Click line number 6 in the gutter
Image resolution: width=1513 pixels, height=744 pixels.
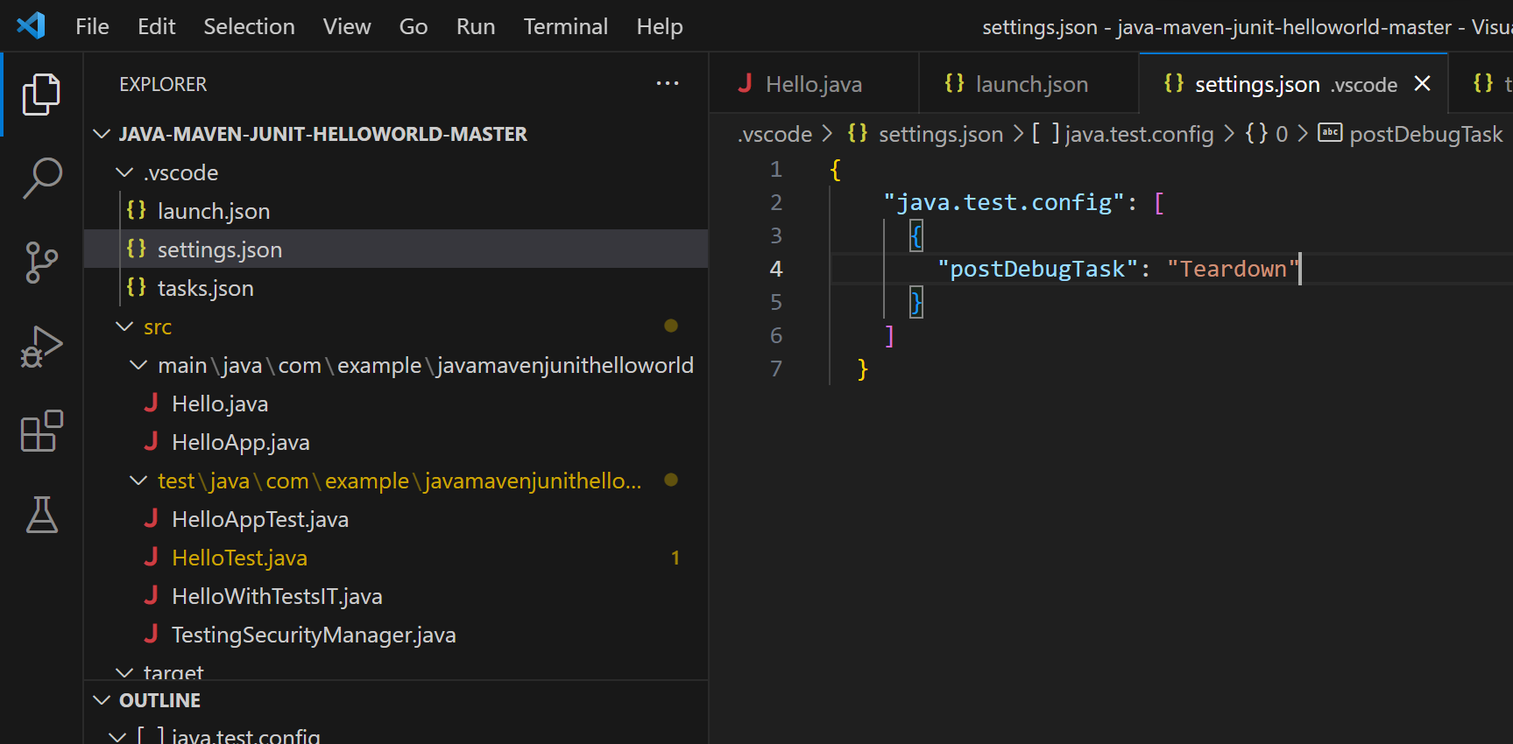(775, 335)
